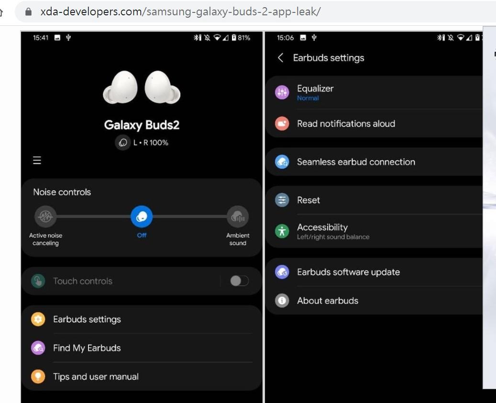Screen dimensions: 496x403
Task: Click the Equalizer purple icon
Action: point(282,92)
